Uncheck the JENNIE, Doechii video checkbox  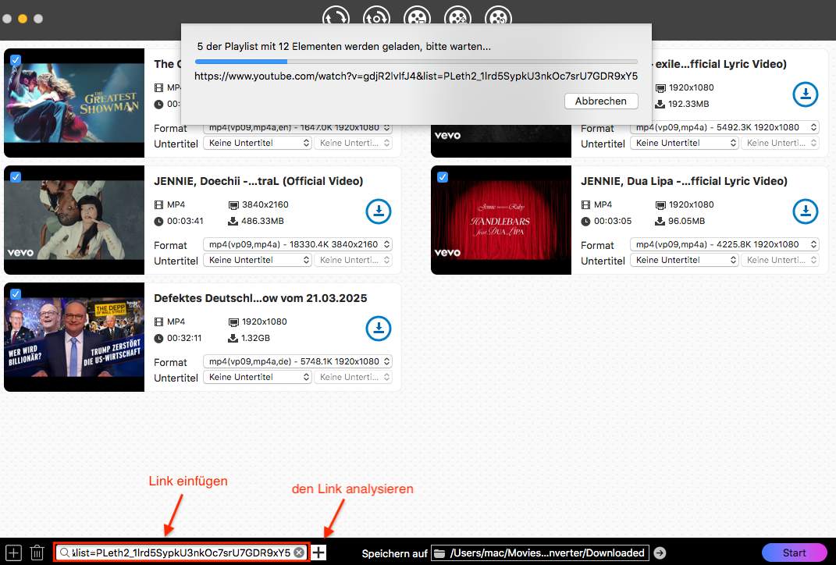click(16, 177)
